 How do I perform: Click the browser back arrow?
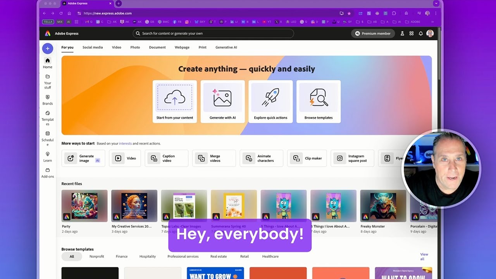(x=44, y=13)
